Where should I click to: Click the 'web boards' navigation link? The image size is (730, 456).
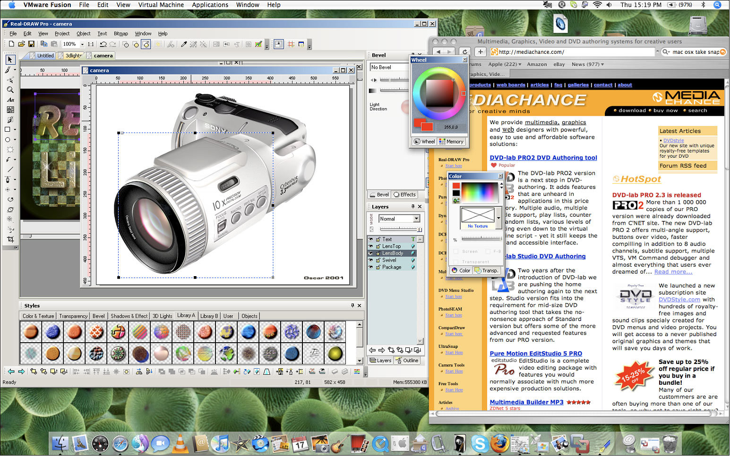pos(511,85)
